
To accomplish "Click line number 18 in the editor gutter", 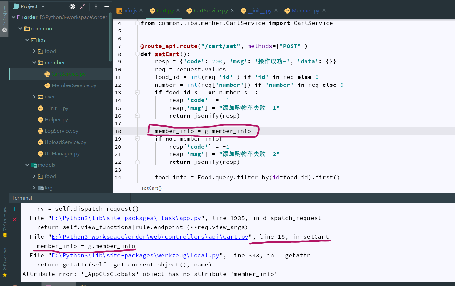I will click(x=118, y=131).
